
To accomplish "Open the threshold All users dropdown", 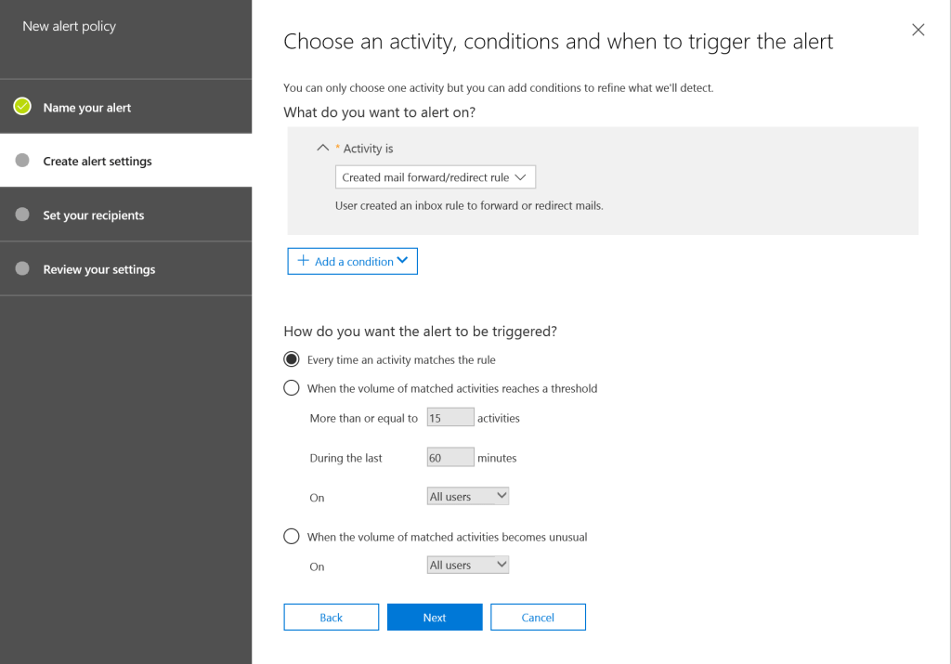I will [468, 497].
